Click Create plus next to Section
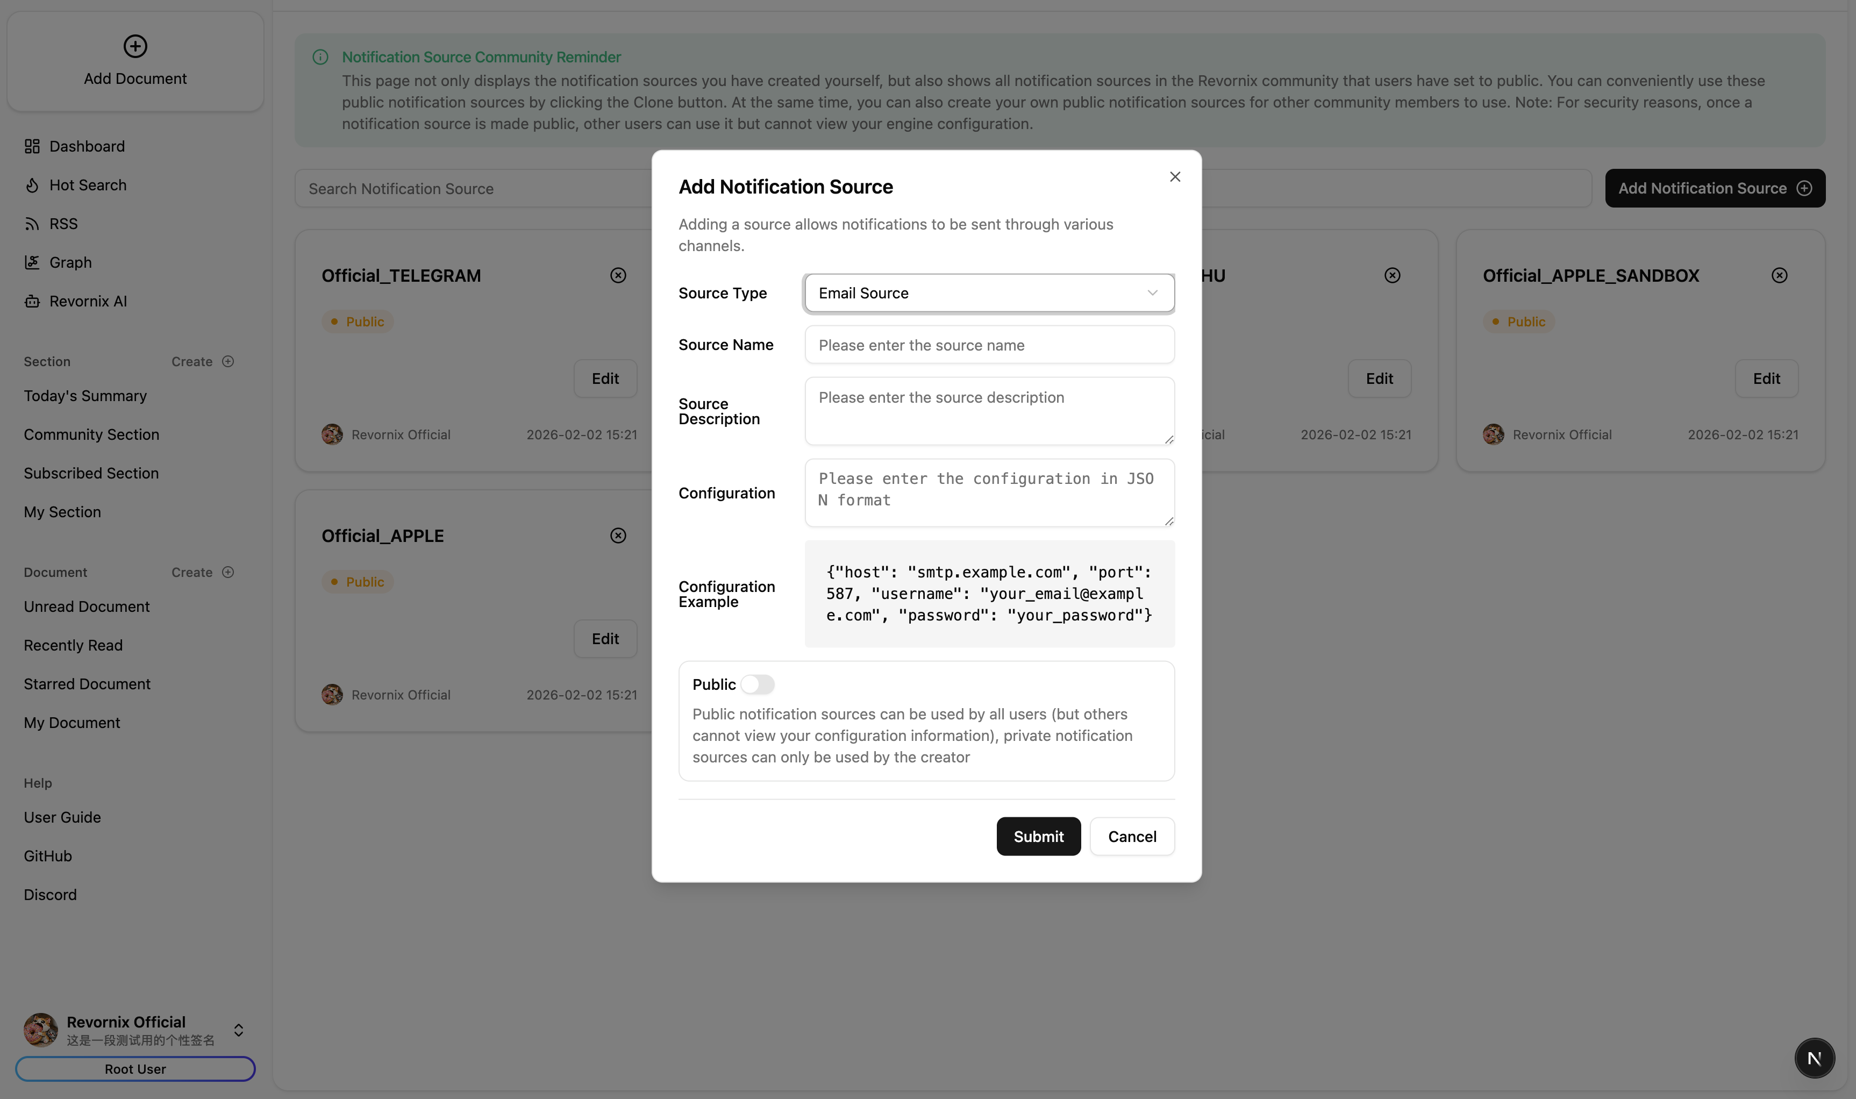1856x1099 pixels. point(227,361)
